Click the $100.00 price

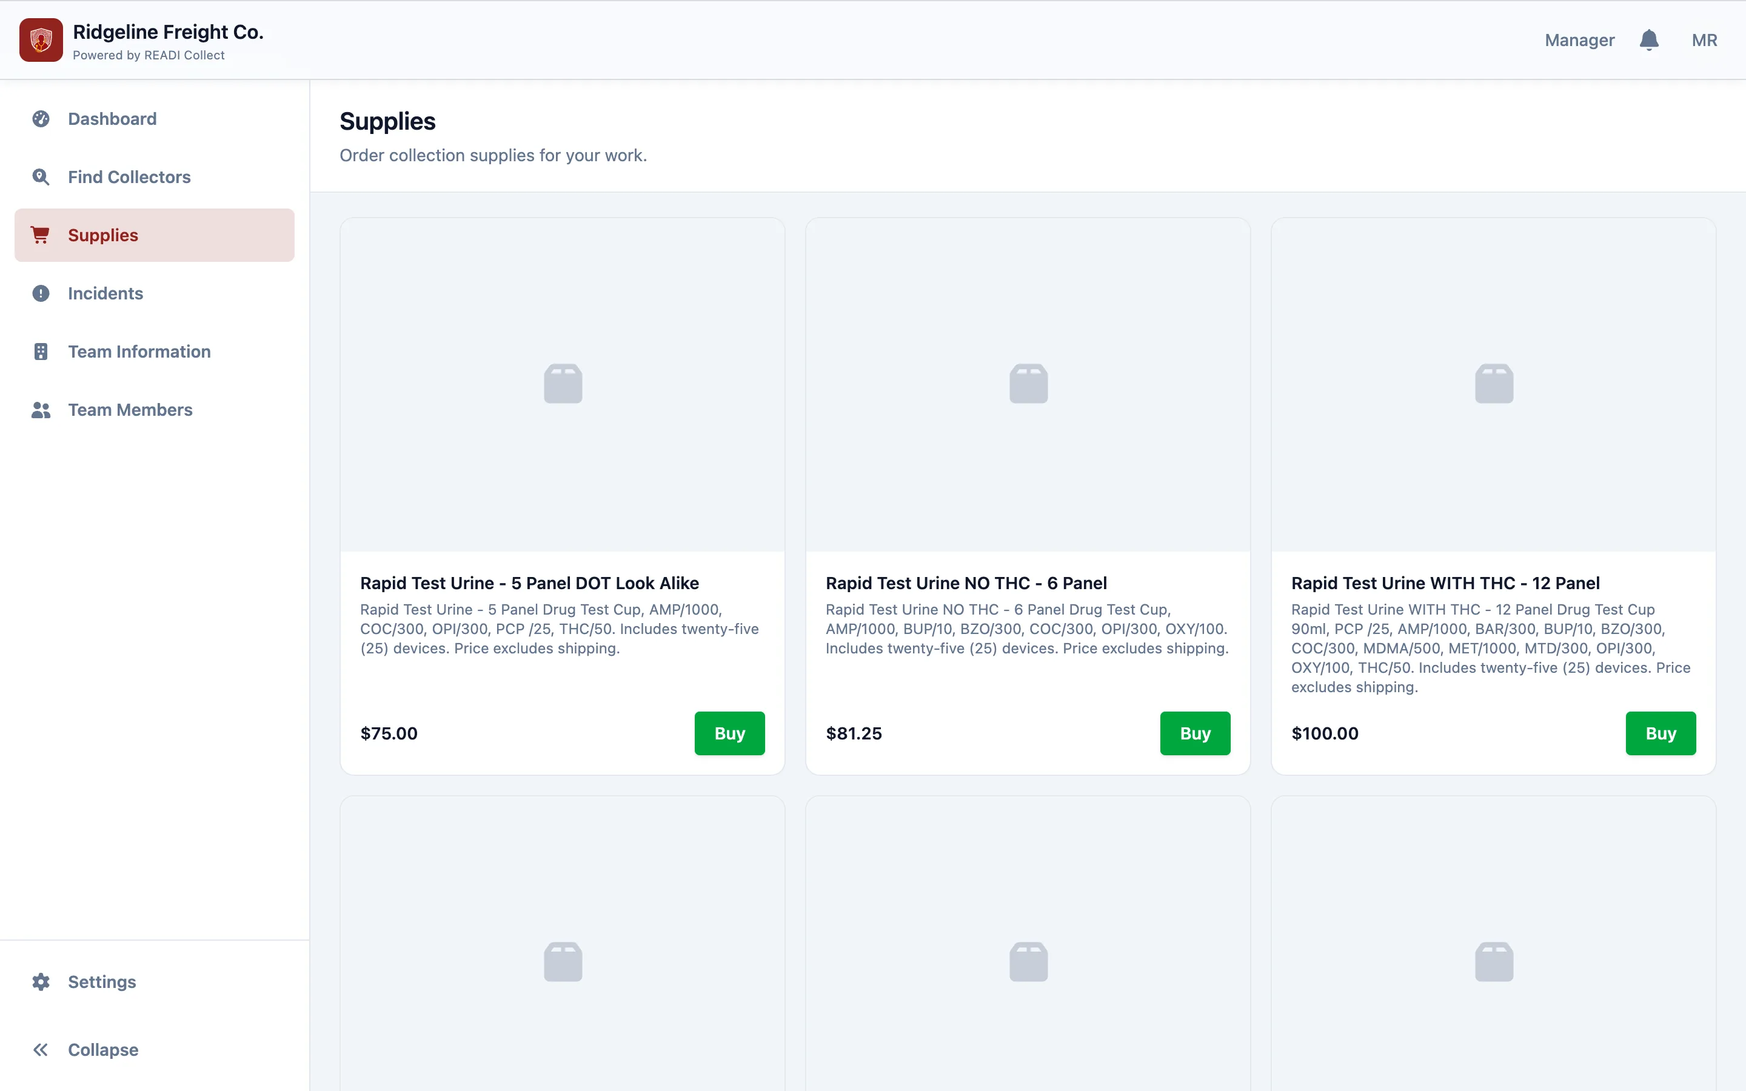pos(1325,733)
